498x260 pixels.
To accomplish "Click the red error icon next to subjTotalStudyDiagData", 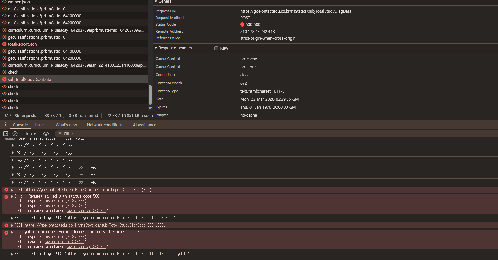I will [4, 79].
